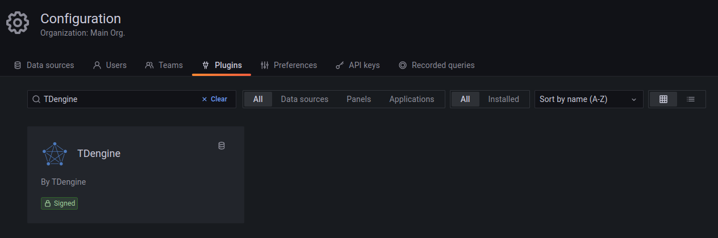
Task: Select the Preferences tab
Action: click(x=289, y=65)
